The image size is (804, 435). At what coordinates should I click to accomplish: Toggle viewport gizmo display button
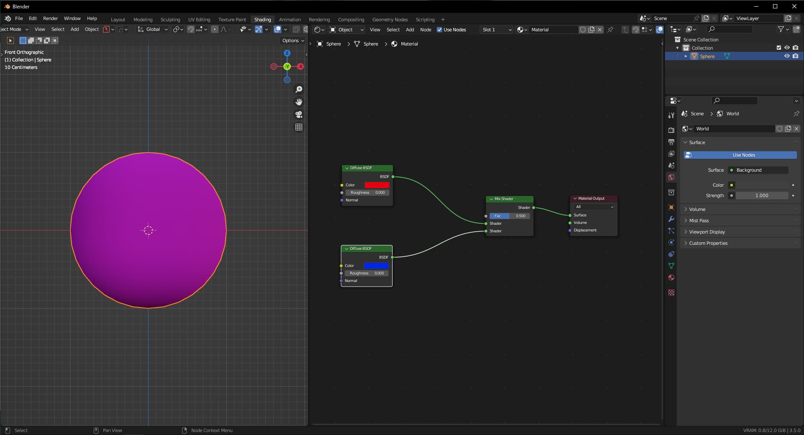[259, 29]
